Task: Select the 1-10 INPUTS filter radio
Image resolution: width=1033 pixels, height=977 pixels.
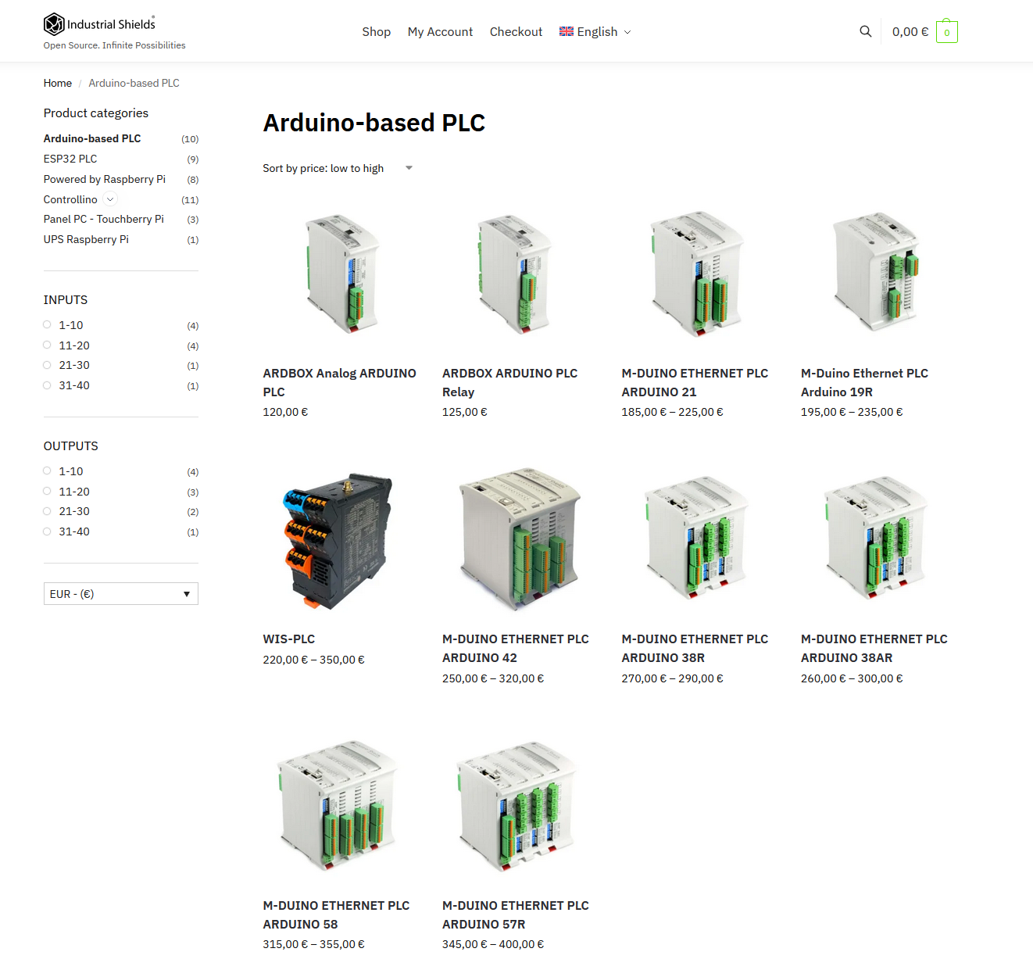Action: pos(47,325)
